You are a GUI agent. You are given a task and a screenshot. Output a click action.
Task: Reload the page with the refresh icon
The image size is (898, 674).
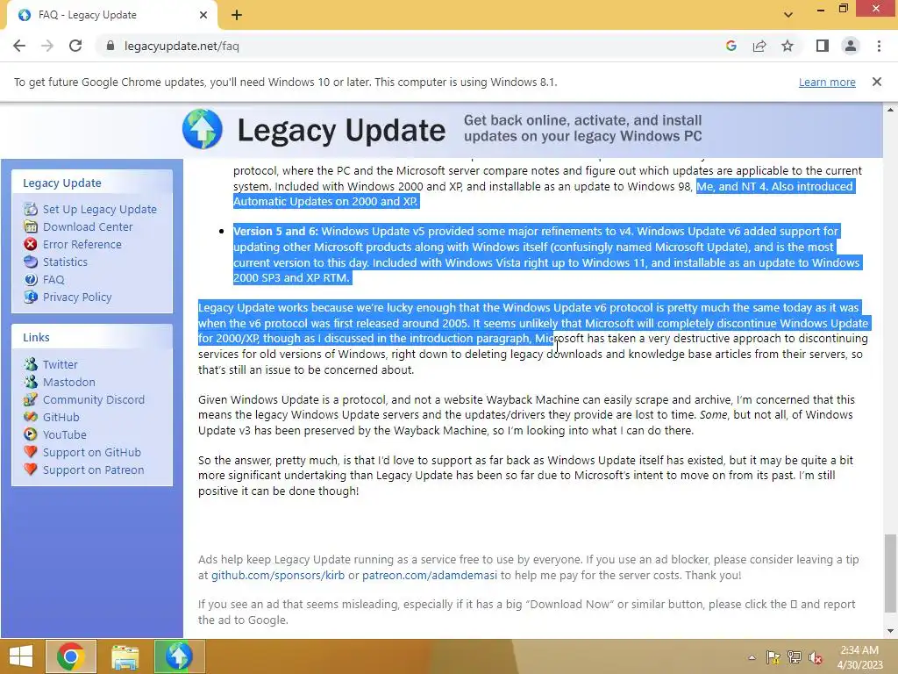click(75, 46)
